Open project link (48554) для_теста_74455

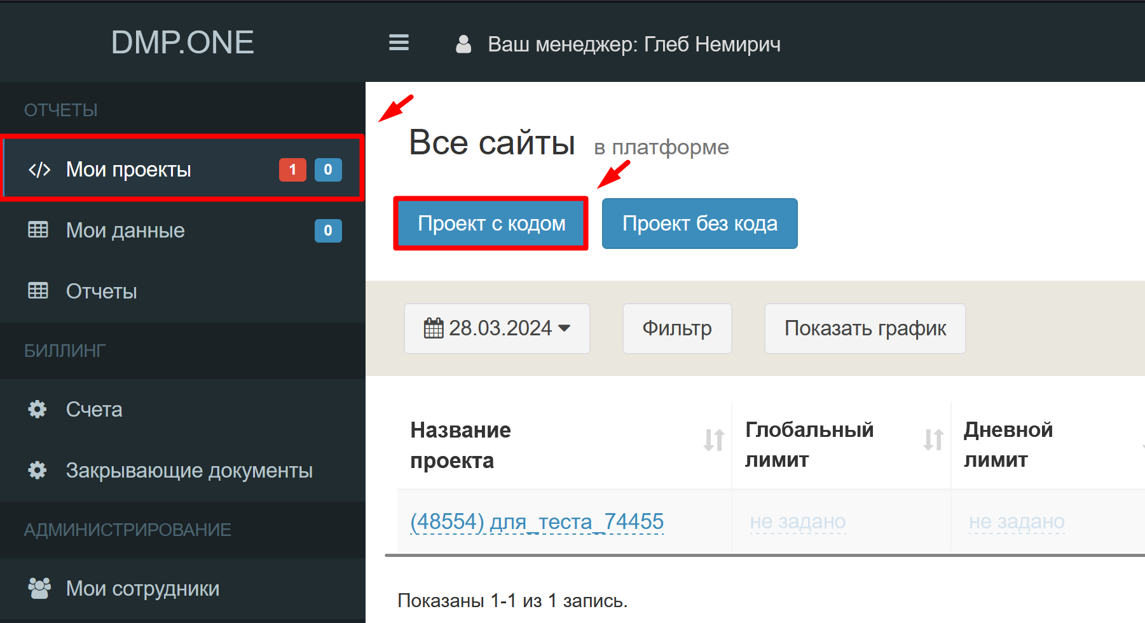point(537,521)
